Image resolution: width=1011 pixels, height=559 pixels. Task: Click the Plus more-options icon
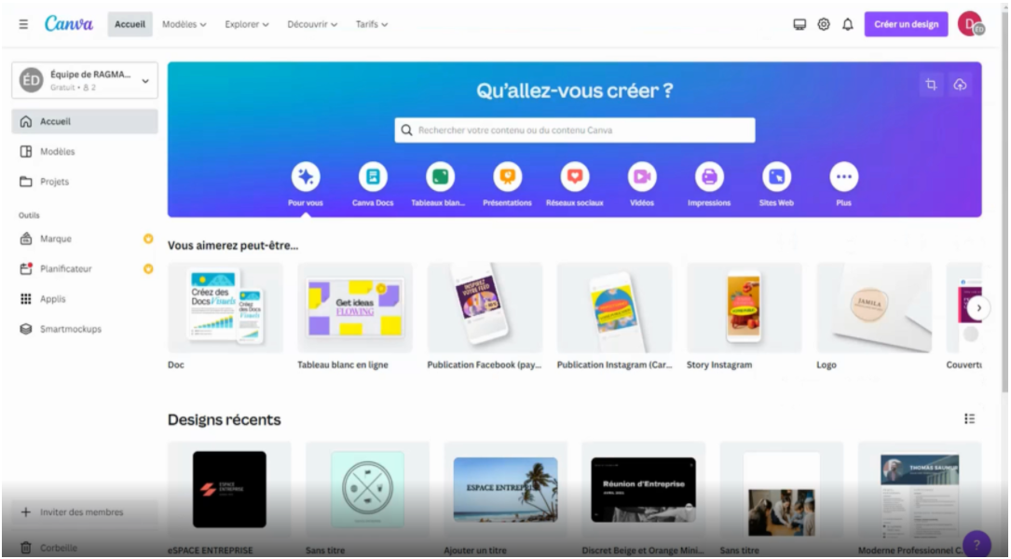tap(843, 176)
